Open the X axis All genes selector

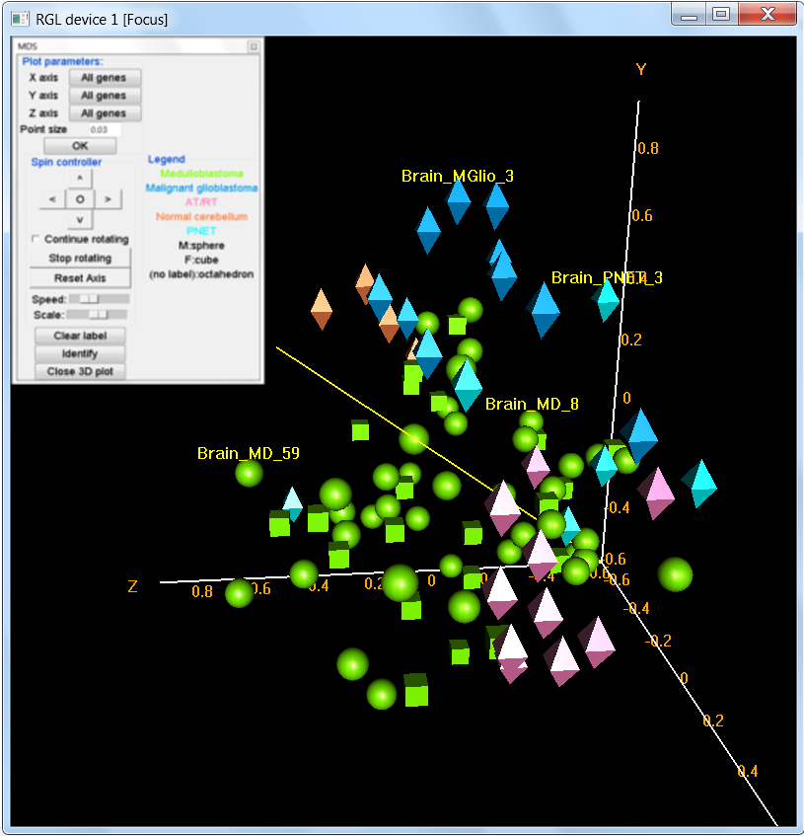coord(104,77)
